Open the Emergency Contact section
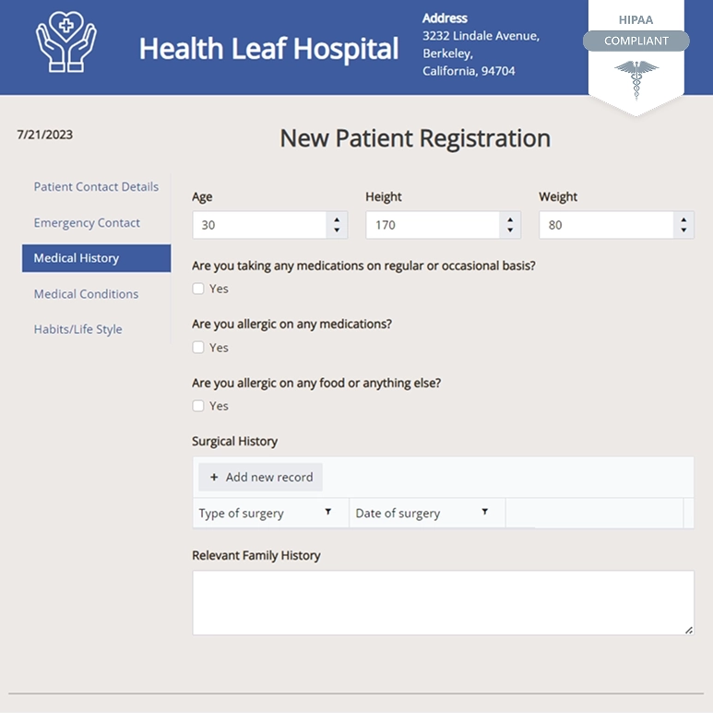The image size is (713, 722). pos(87,222)
